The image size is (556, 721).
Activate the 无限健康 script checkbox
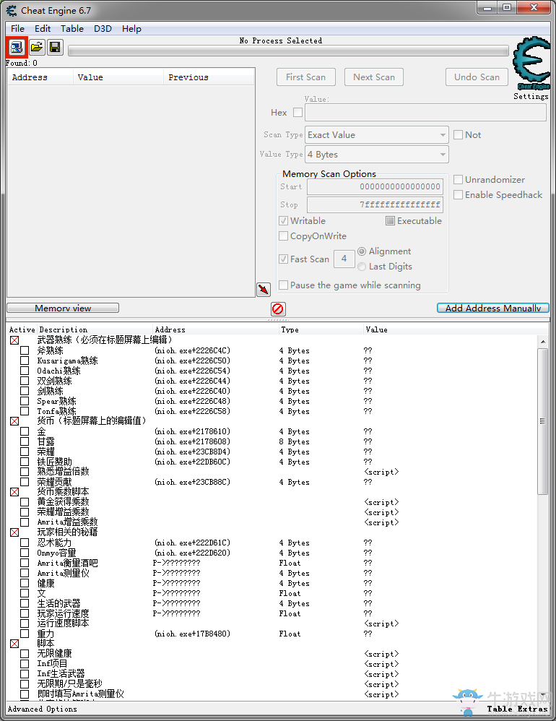[x=25, y=654]
